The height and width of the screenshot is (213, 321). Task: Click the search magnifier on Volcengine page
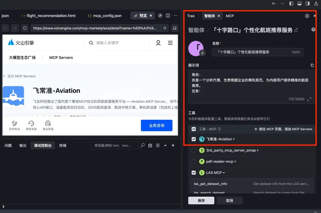point(91,43)
